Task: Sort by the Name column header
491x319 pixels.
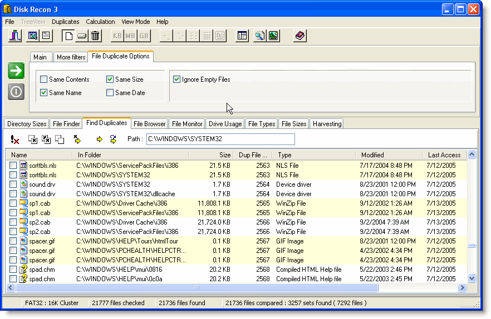Action: [x=39, y=155]
